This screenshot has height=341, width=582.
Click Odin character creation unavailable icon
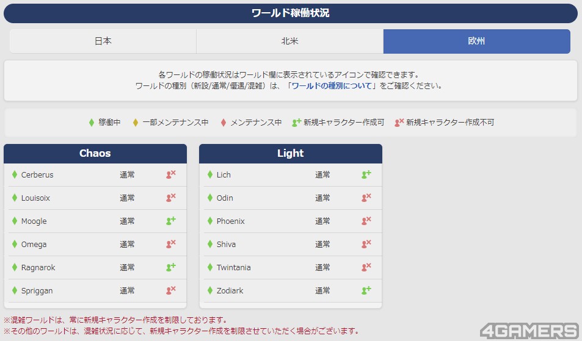coord(366,198)
